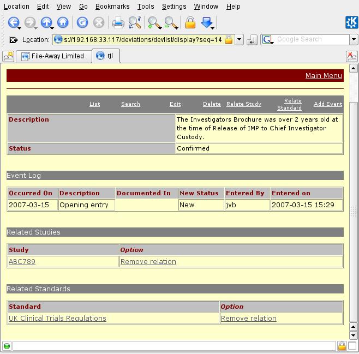This screenshot has height=354, width=359.
Task: Reload the page with the Reload icon
Action: (x=82, y=22)
